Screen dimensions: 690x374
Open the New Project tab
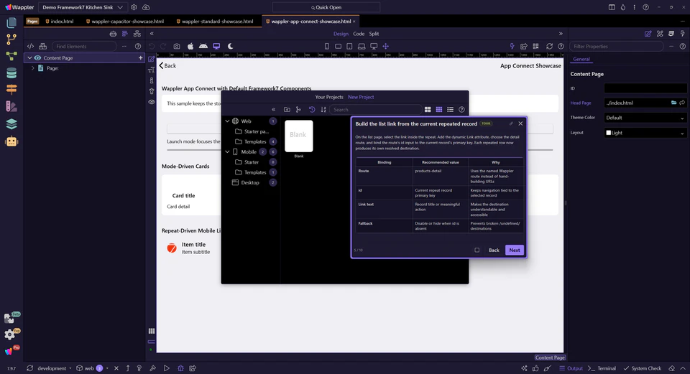[x=361, y=97]
